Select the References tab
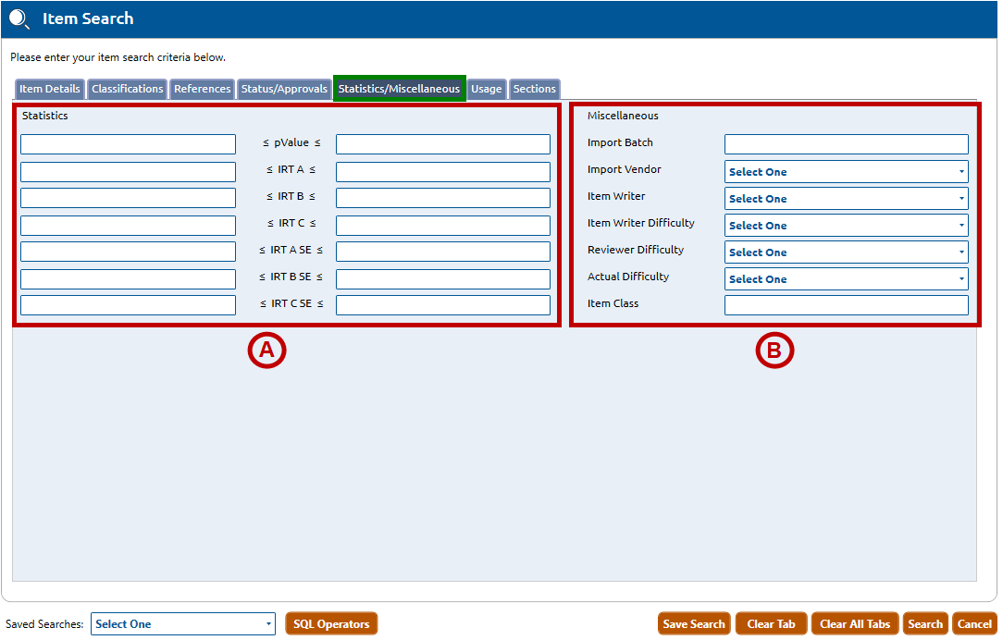 point(202,90)
